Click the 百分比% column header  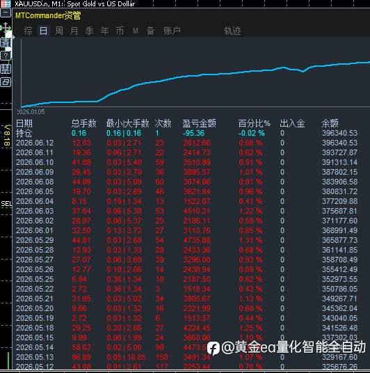(254, 123)
